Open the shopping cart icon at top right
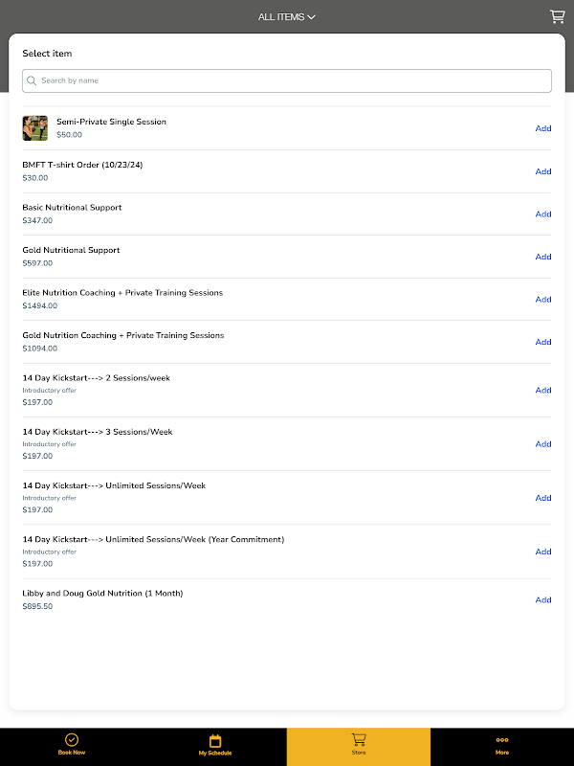 pyautogui.click(x=557, y=16)
